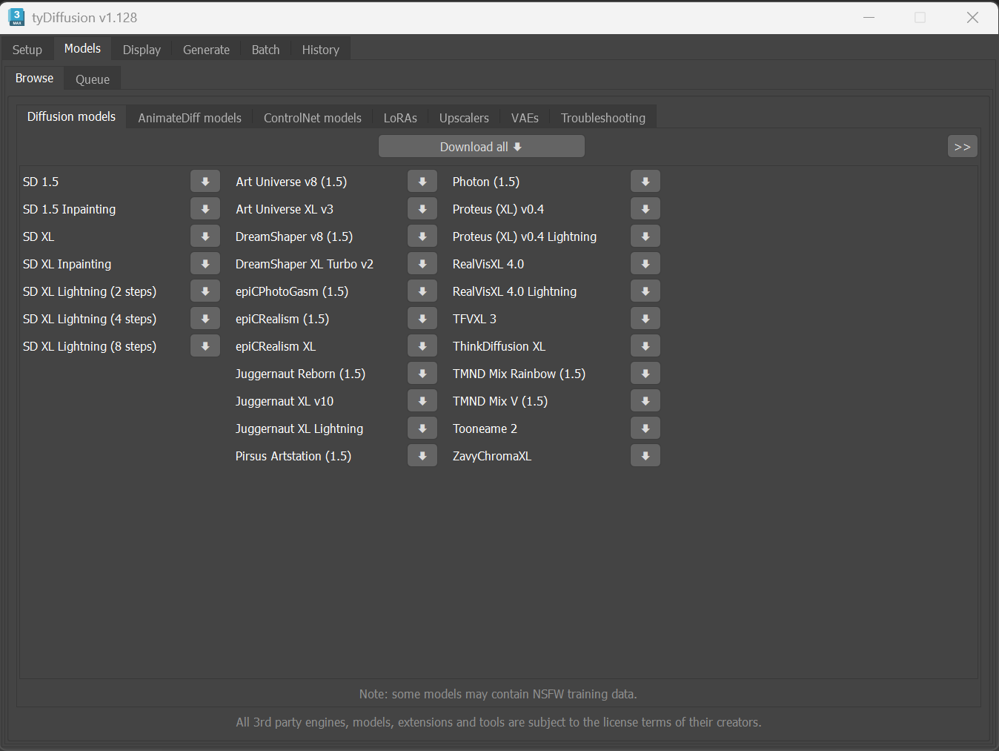999x751 pixels.
Task: Click the NSFW training data note
Action: pyautogui.click(x=498, y=694)
